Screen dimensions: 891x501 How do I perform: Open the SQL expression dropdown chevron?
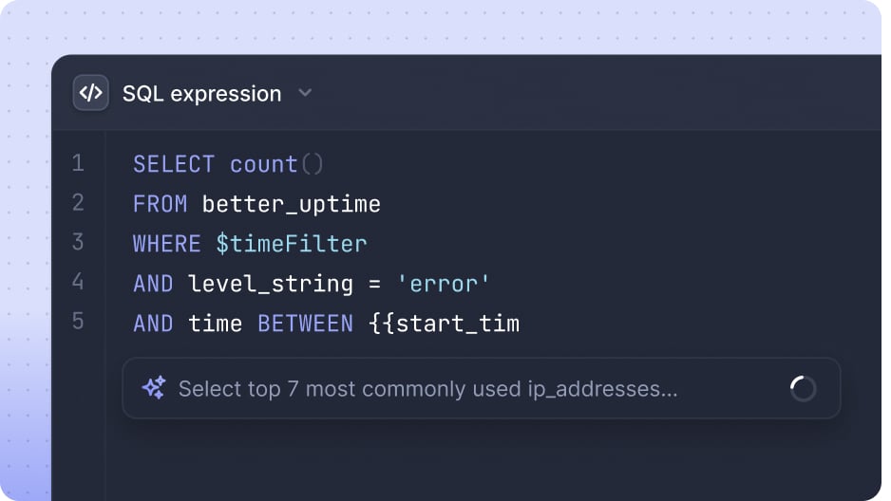[305, 93]
